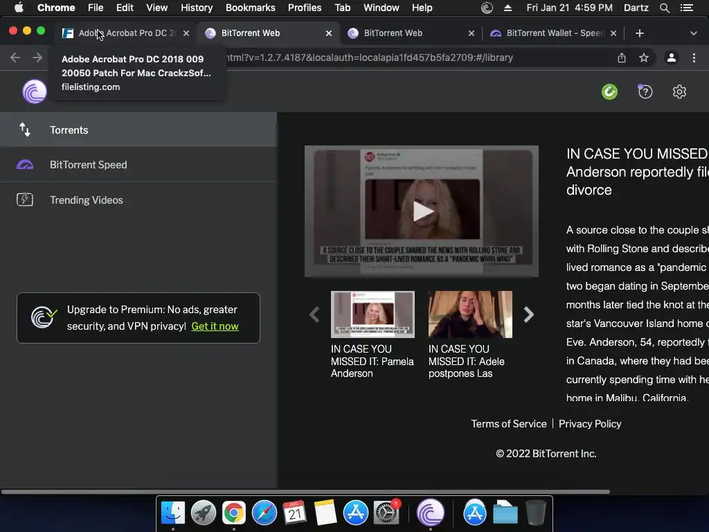This screenshot has height=532, width=709.
Task: Open BitTorrent Web app in dock
Action: [x=430, y=513]
